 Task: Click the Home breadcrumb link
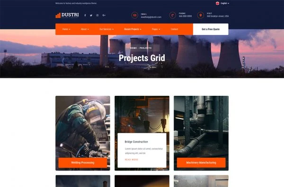133,48
